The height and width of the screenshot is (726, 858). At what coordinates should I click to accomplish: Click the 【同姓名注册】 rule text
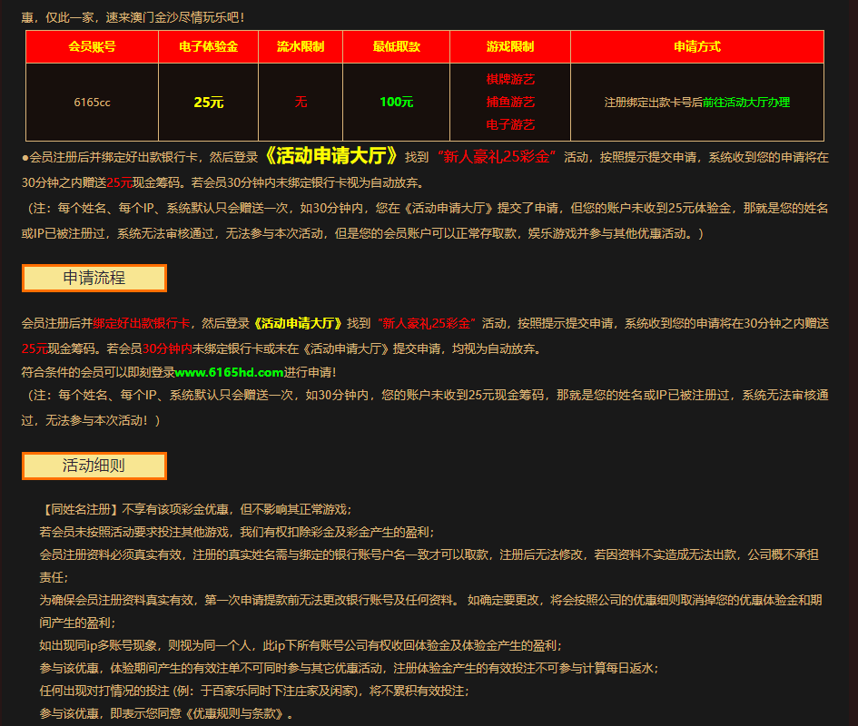click(x=82, y=508)
